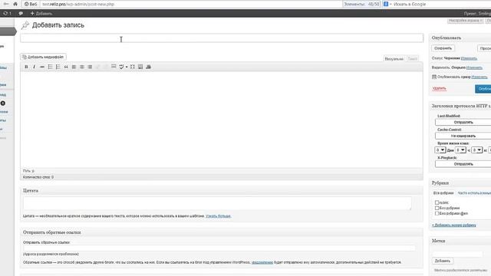Collapse the Рубрики panel header
This screenshot has width=491, height=276.
click(x=460, y=183)
